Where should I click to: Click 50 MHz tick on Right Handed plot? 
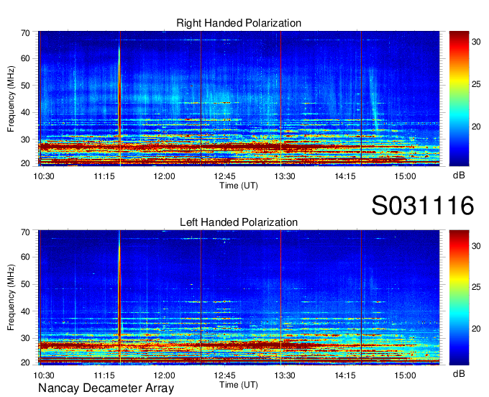[x=26, y=86]
